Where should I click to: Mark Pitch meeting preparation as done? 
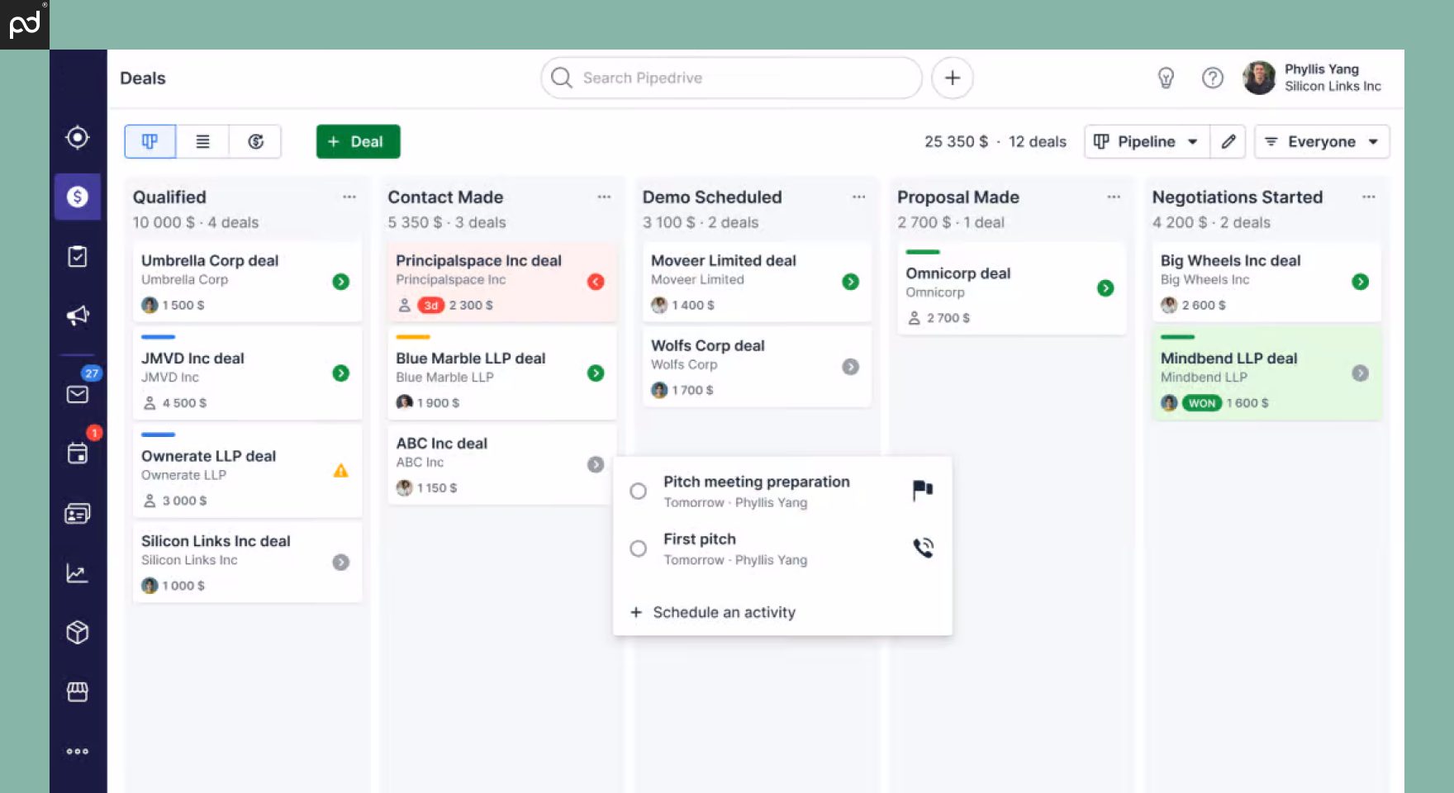click(x=638, y=491)
